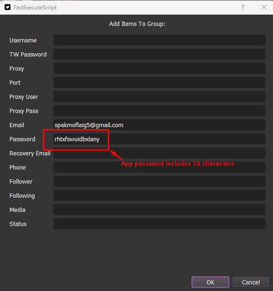Viewport: 273px width, 291px height.
Task: Click the "TW Password" label
Action: coord(28,54)
